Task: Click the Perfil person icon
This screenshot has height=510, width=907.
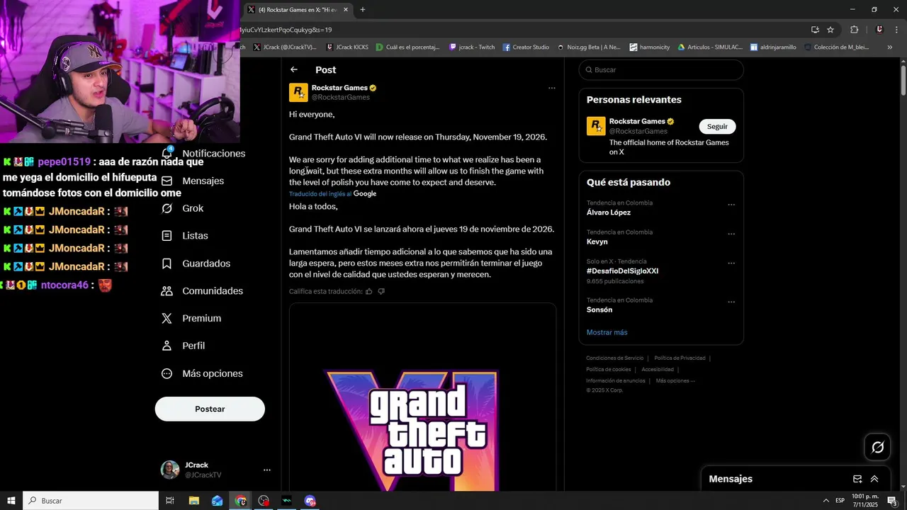Action: (x=167, y=346)
